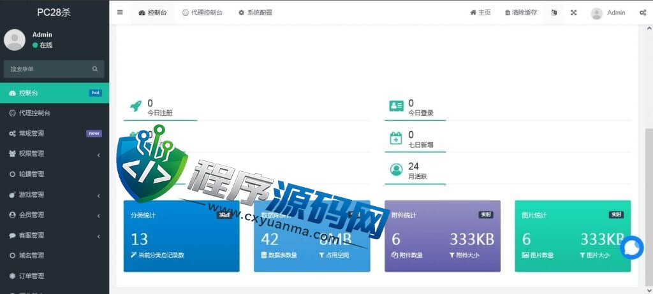Image resolution: width=653 pixels, height=294 pixels.
Task: Open the settings cogs panel at top right
Action: tap(643, 13)
